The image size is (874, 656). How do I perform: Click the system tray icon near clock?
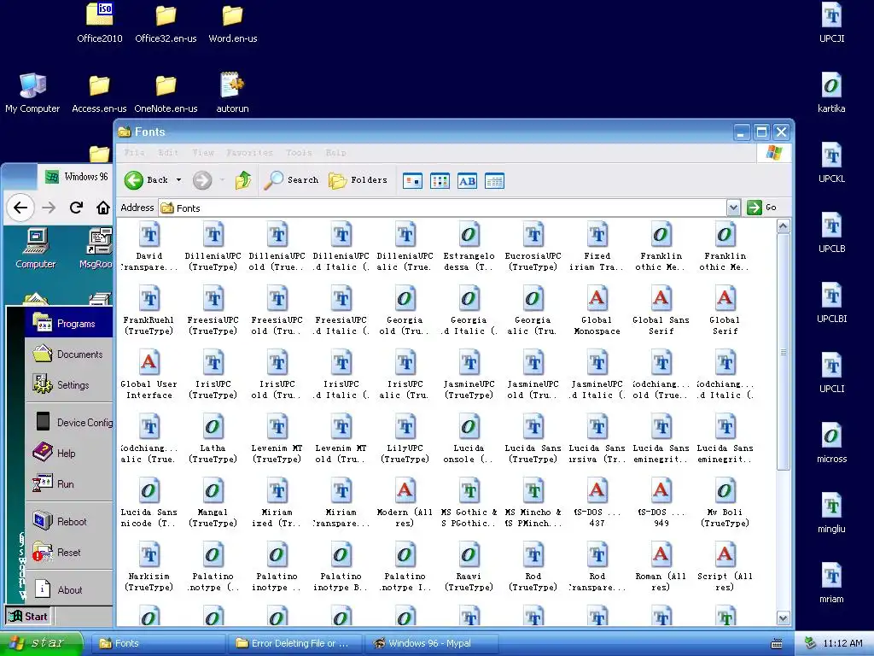click(x=810, y=643)
